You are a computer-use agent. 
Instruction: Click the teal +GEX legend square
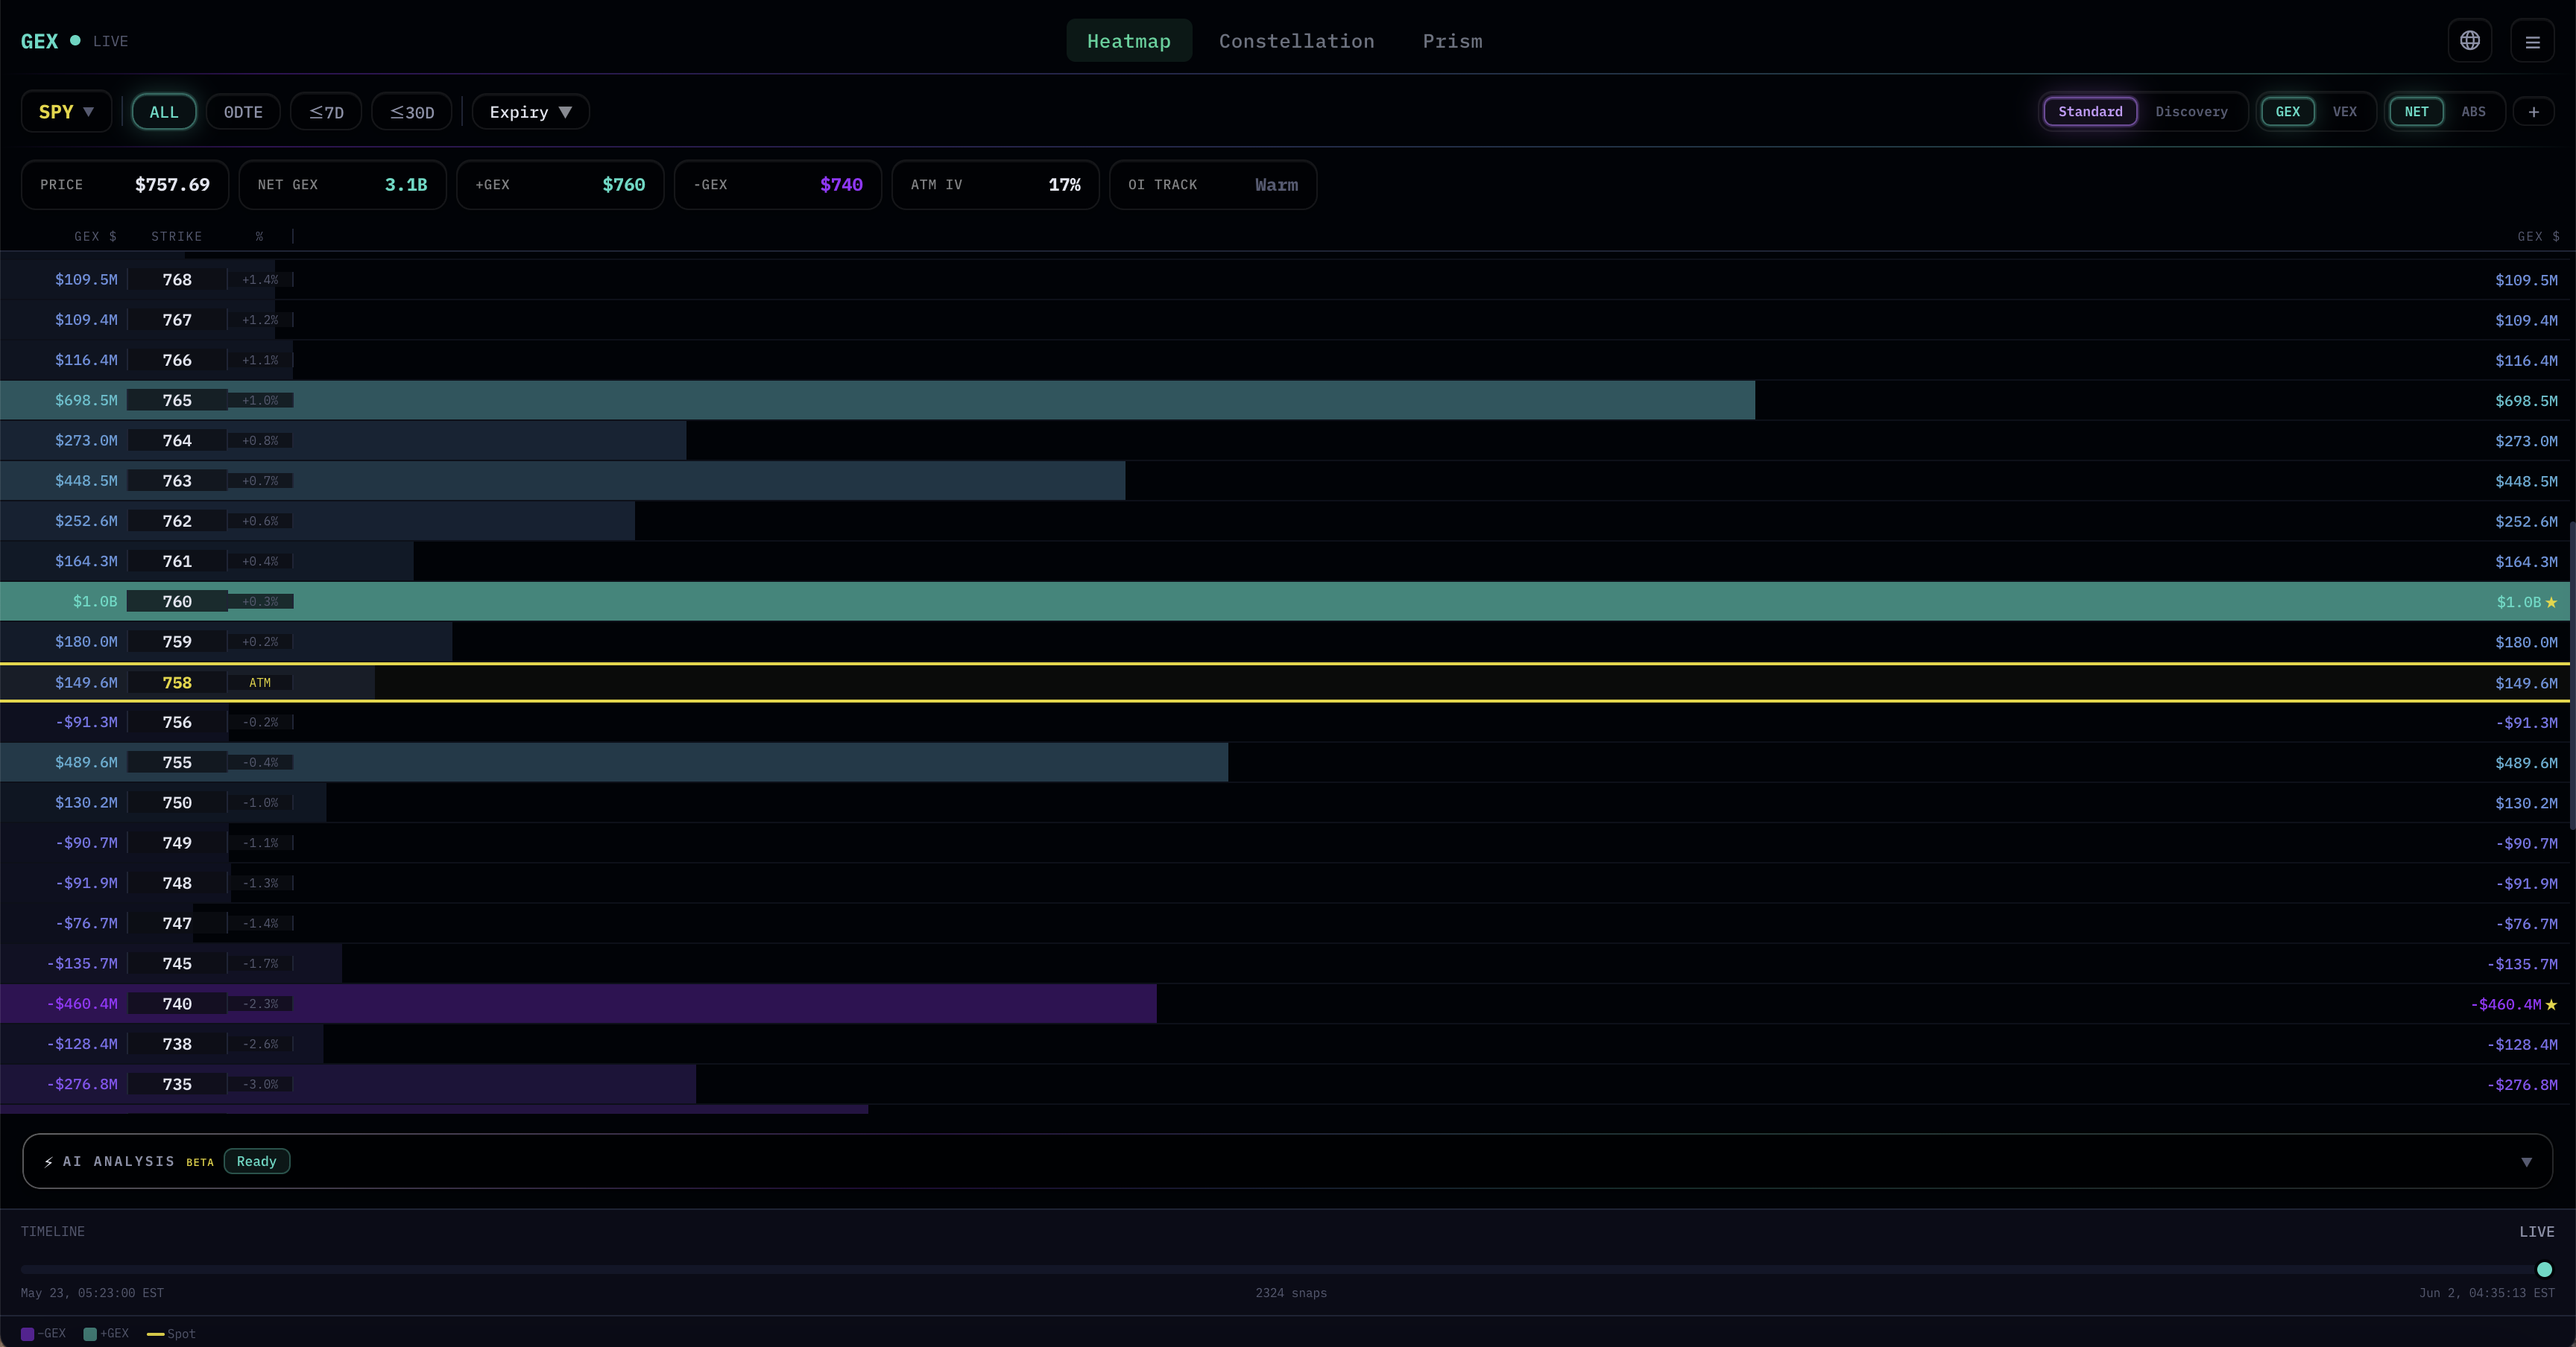[90, 1334]
